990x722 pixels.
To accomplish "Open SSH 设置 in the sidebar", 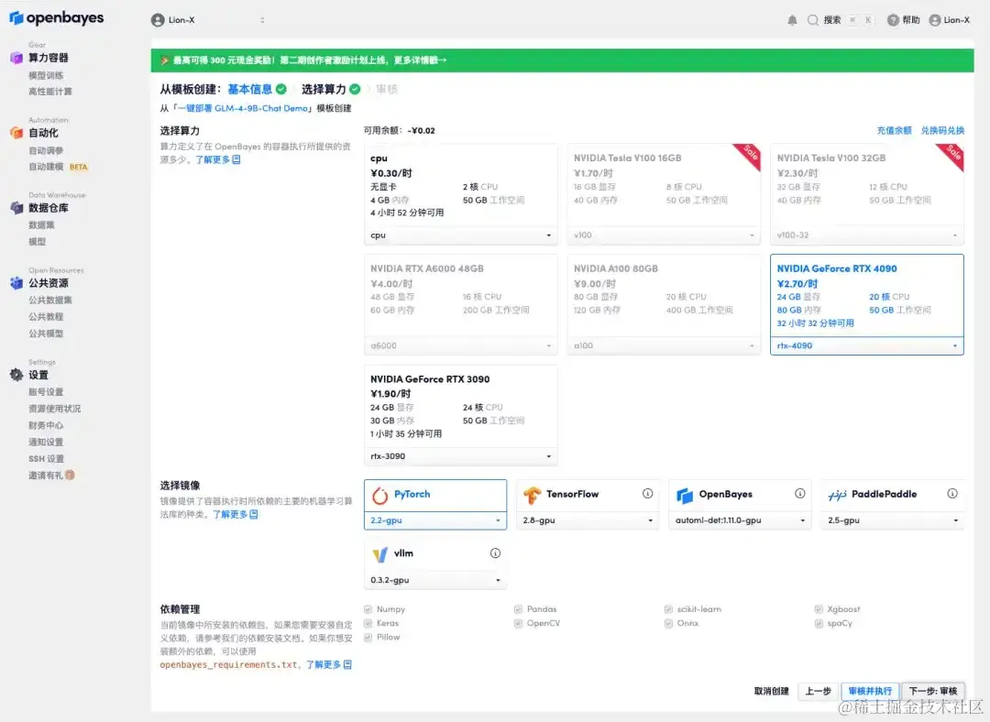I will (46, 459).
